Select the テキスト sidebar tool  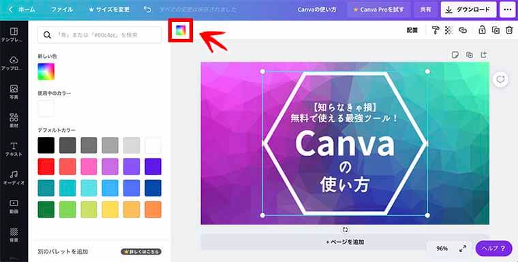(14, 149)
